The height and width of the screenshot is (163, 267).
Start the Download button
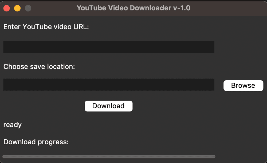click(108, 106)
